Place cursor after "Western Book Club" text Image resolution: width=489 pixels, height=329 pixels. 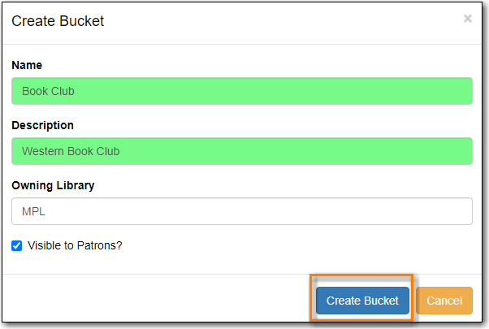[121, 151]
